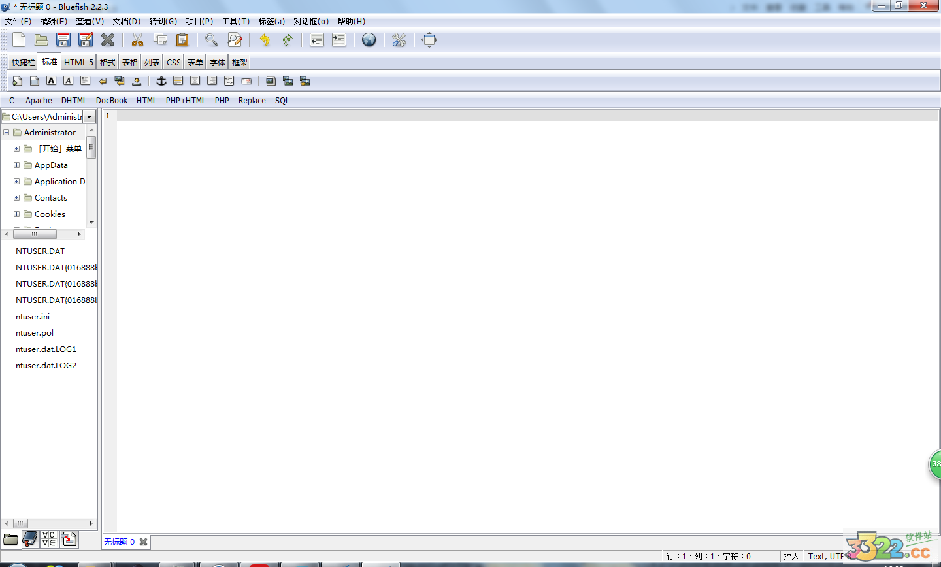Expand the Contacts folder

click(16, 198)
